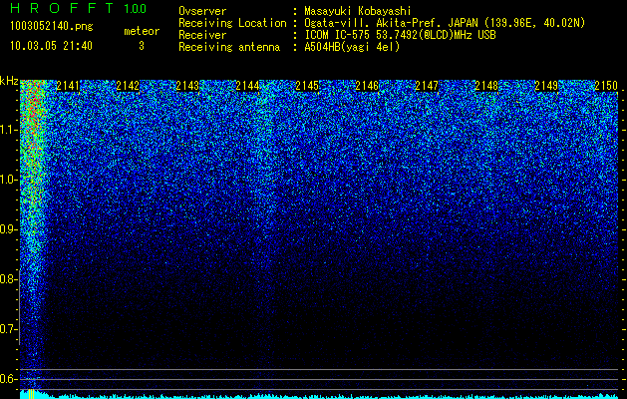Click time marker 2147
The image size is (627, 399).
[427, 86]
